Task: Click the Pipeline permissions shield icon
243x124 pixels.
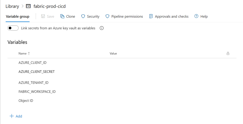Action: [107, 16]
